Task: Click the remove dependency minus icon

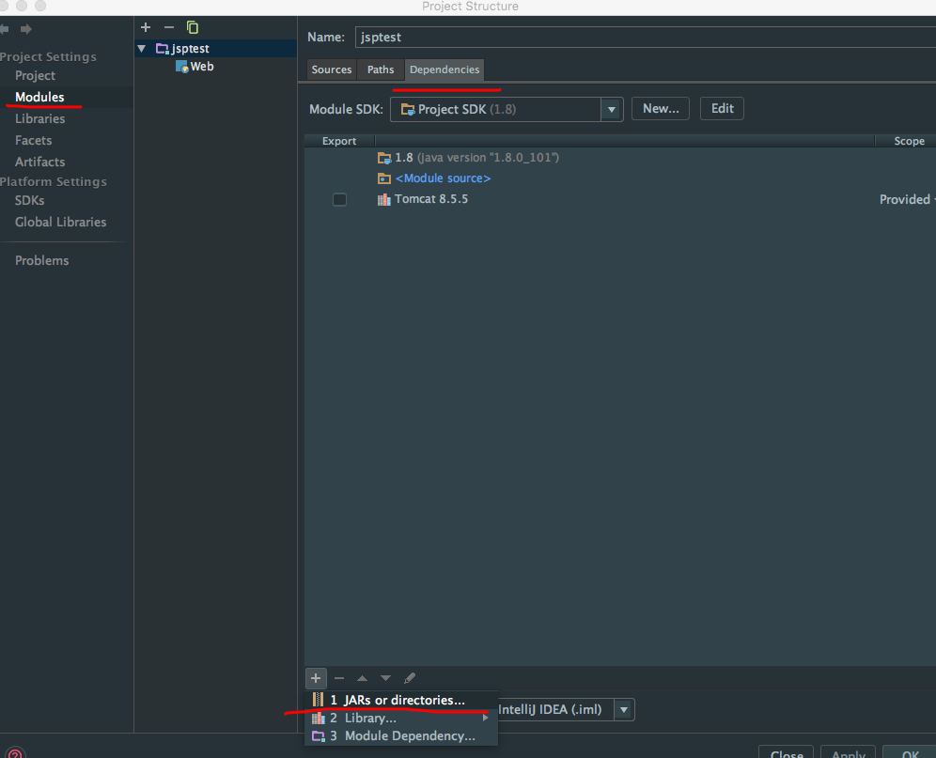Action: [339, 678]
